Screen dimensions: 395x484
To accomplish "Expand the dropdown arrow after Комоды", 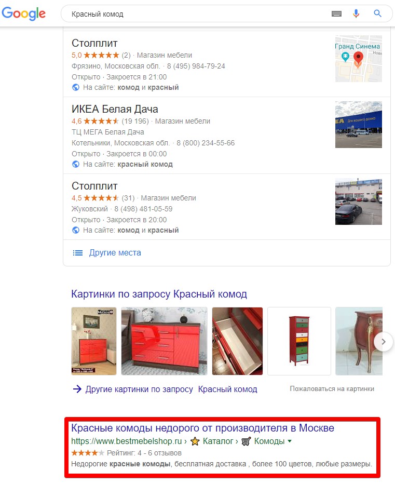I will coord(290,441).
